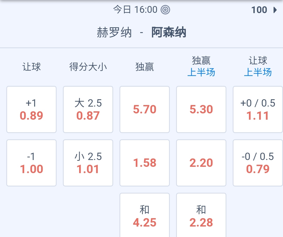Pick Under 2.5 (小 2.5) at 1.01
This screenshot has height=237, width=283.
(x=88, y=163)
